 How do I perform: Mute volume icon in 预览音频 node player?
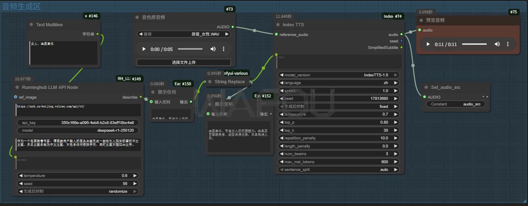497,44
